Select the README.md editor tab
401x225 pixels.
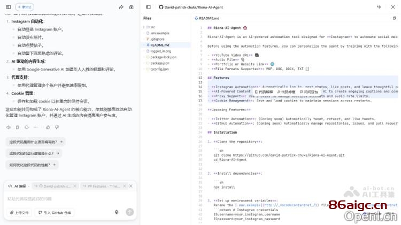click(207, 18)
